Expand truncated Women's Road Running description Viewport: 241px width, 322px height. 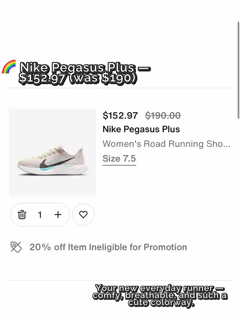pos(166,144)
